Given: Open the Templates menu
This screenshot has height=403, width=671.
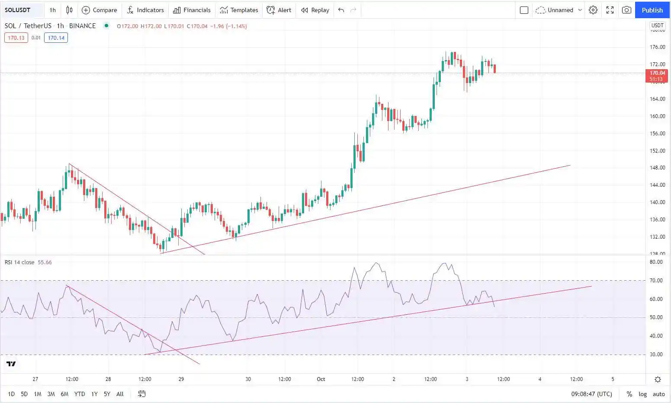Looking at the screenshot, I should 239,10.
